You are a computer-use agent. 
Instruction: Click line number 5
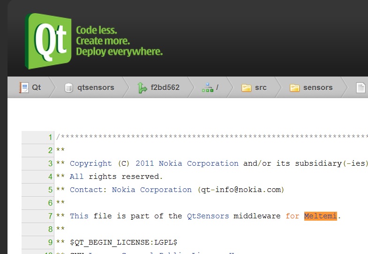[50, 190]
